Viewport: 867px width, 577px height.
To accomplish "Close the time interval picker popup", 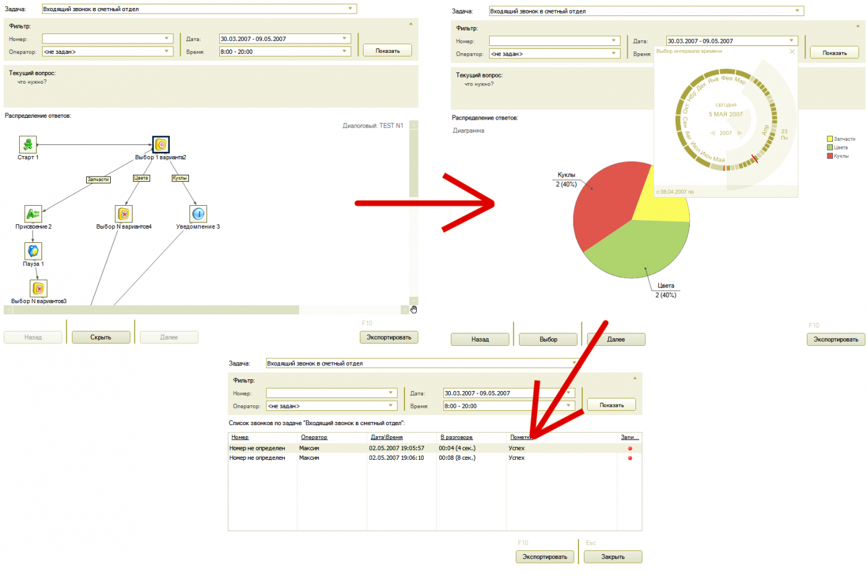I will [791, 51].
